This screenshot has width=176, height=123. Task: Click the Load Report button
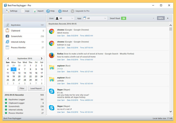(x=36, y=89)
